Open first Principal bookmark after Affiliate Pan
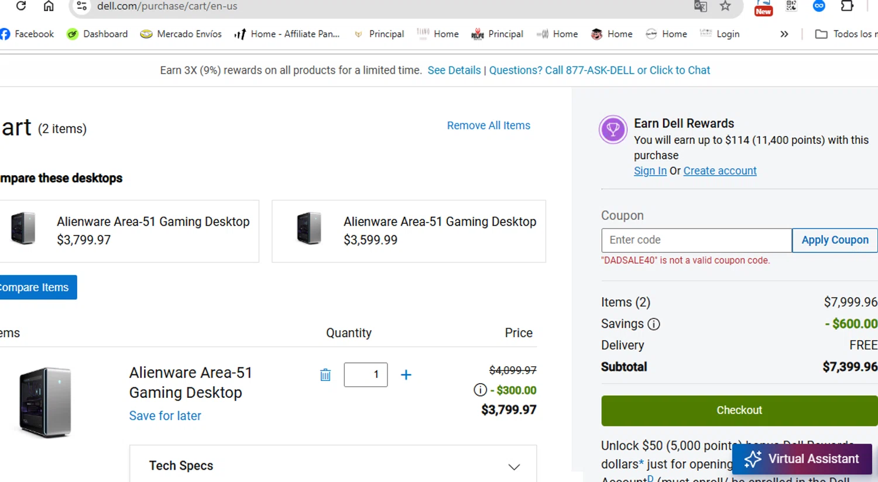Screen dimensions: 878x482 click(x=379, y=34)
